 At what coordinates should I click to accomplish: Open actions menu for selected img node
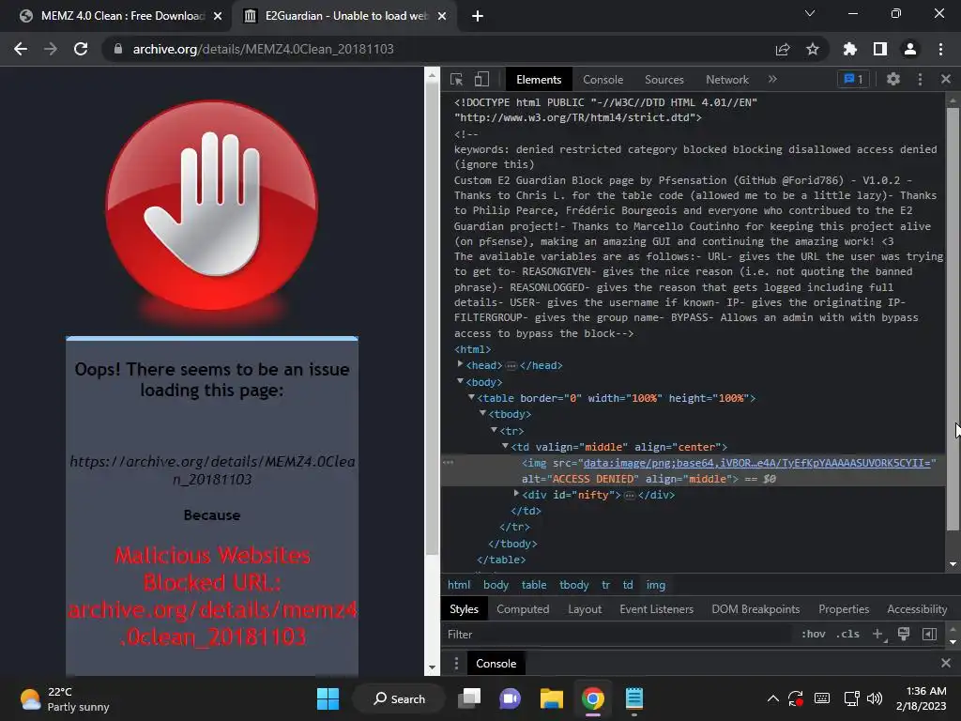(448, 462)
